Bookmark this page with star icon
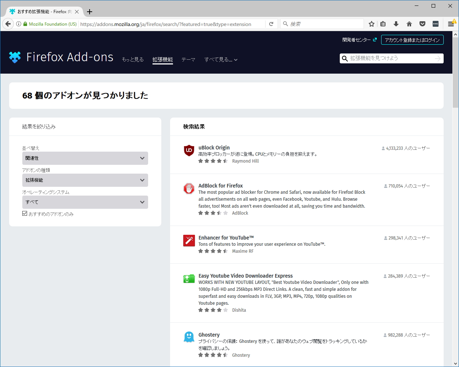 point(372,24)
